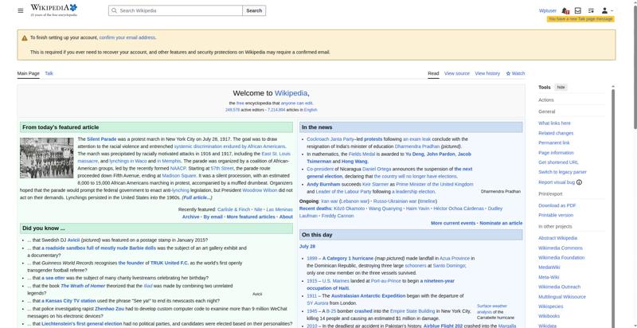Open the Carlisle & Finch recently featured link
The width and height of the screenshot is (637, 328).
(233, 209)
